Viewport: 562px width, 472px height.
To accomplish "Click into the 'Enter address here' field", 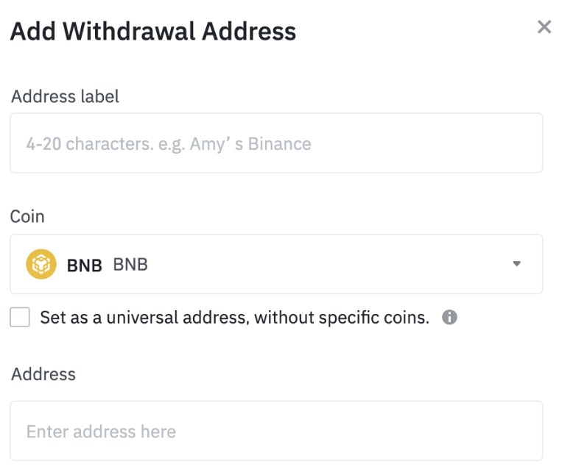I will click(x=276, y=432).
